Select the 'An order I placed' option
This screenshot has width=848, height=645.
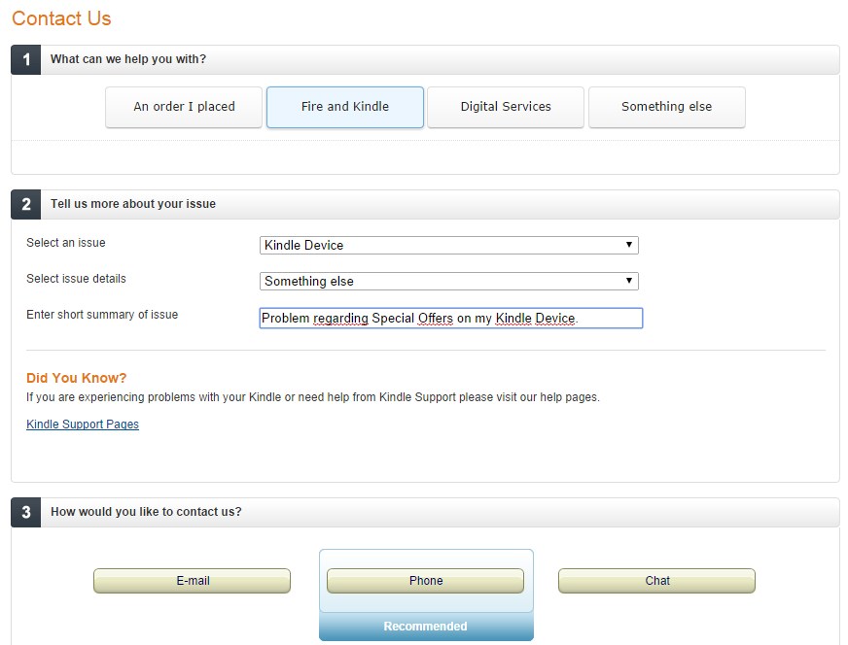(x=184, y=107)
